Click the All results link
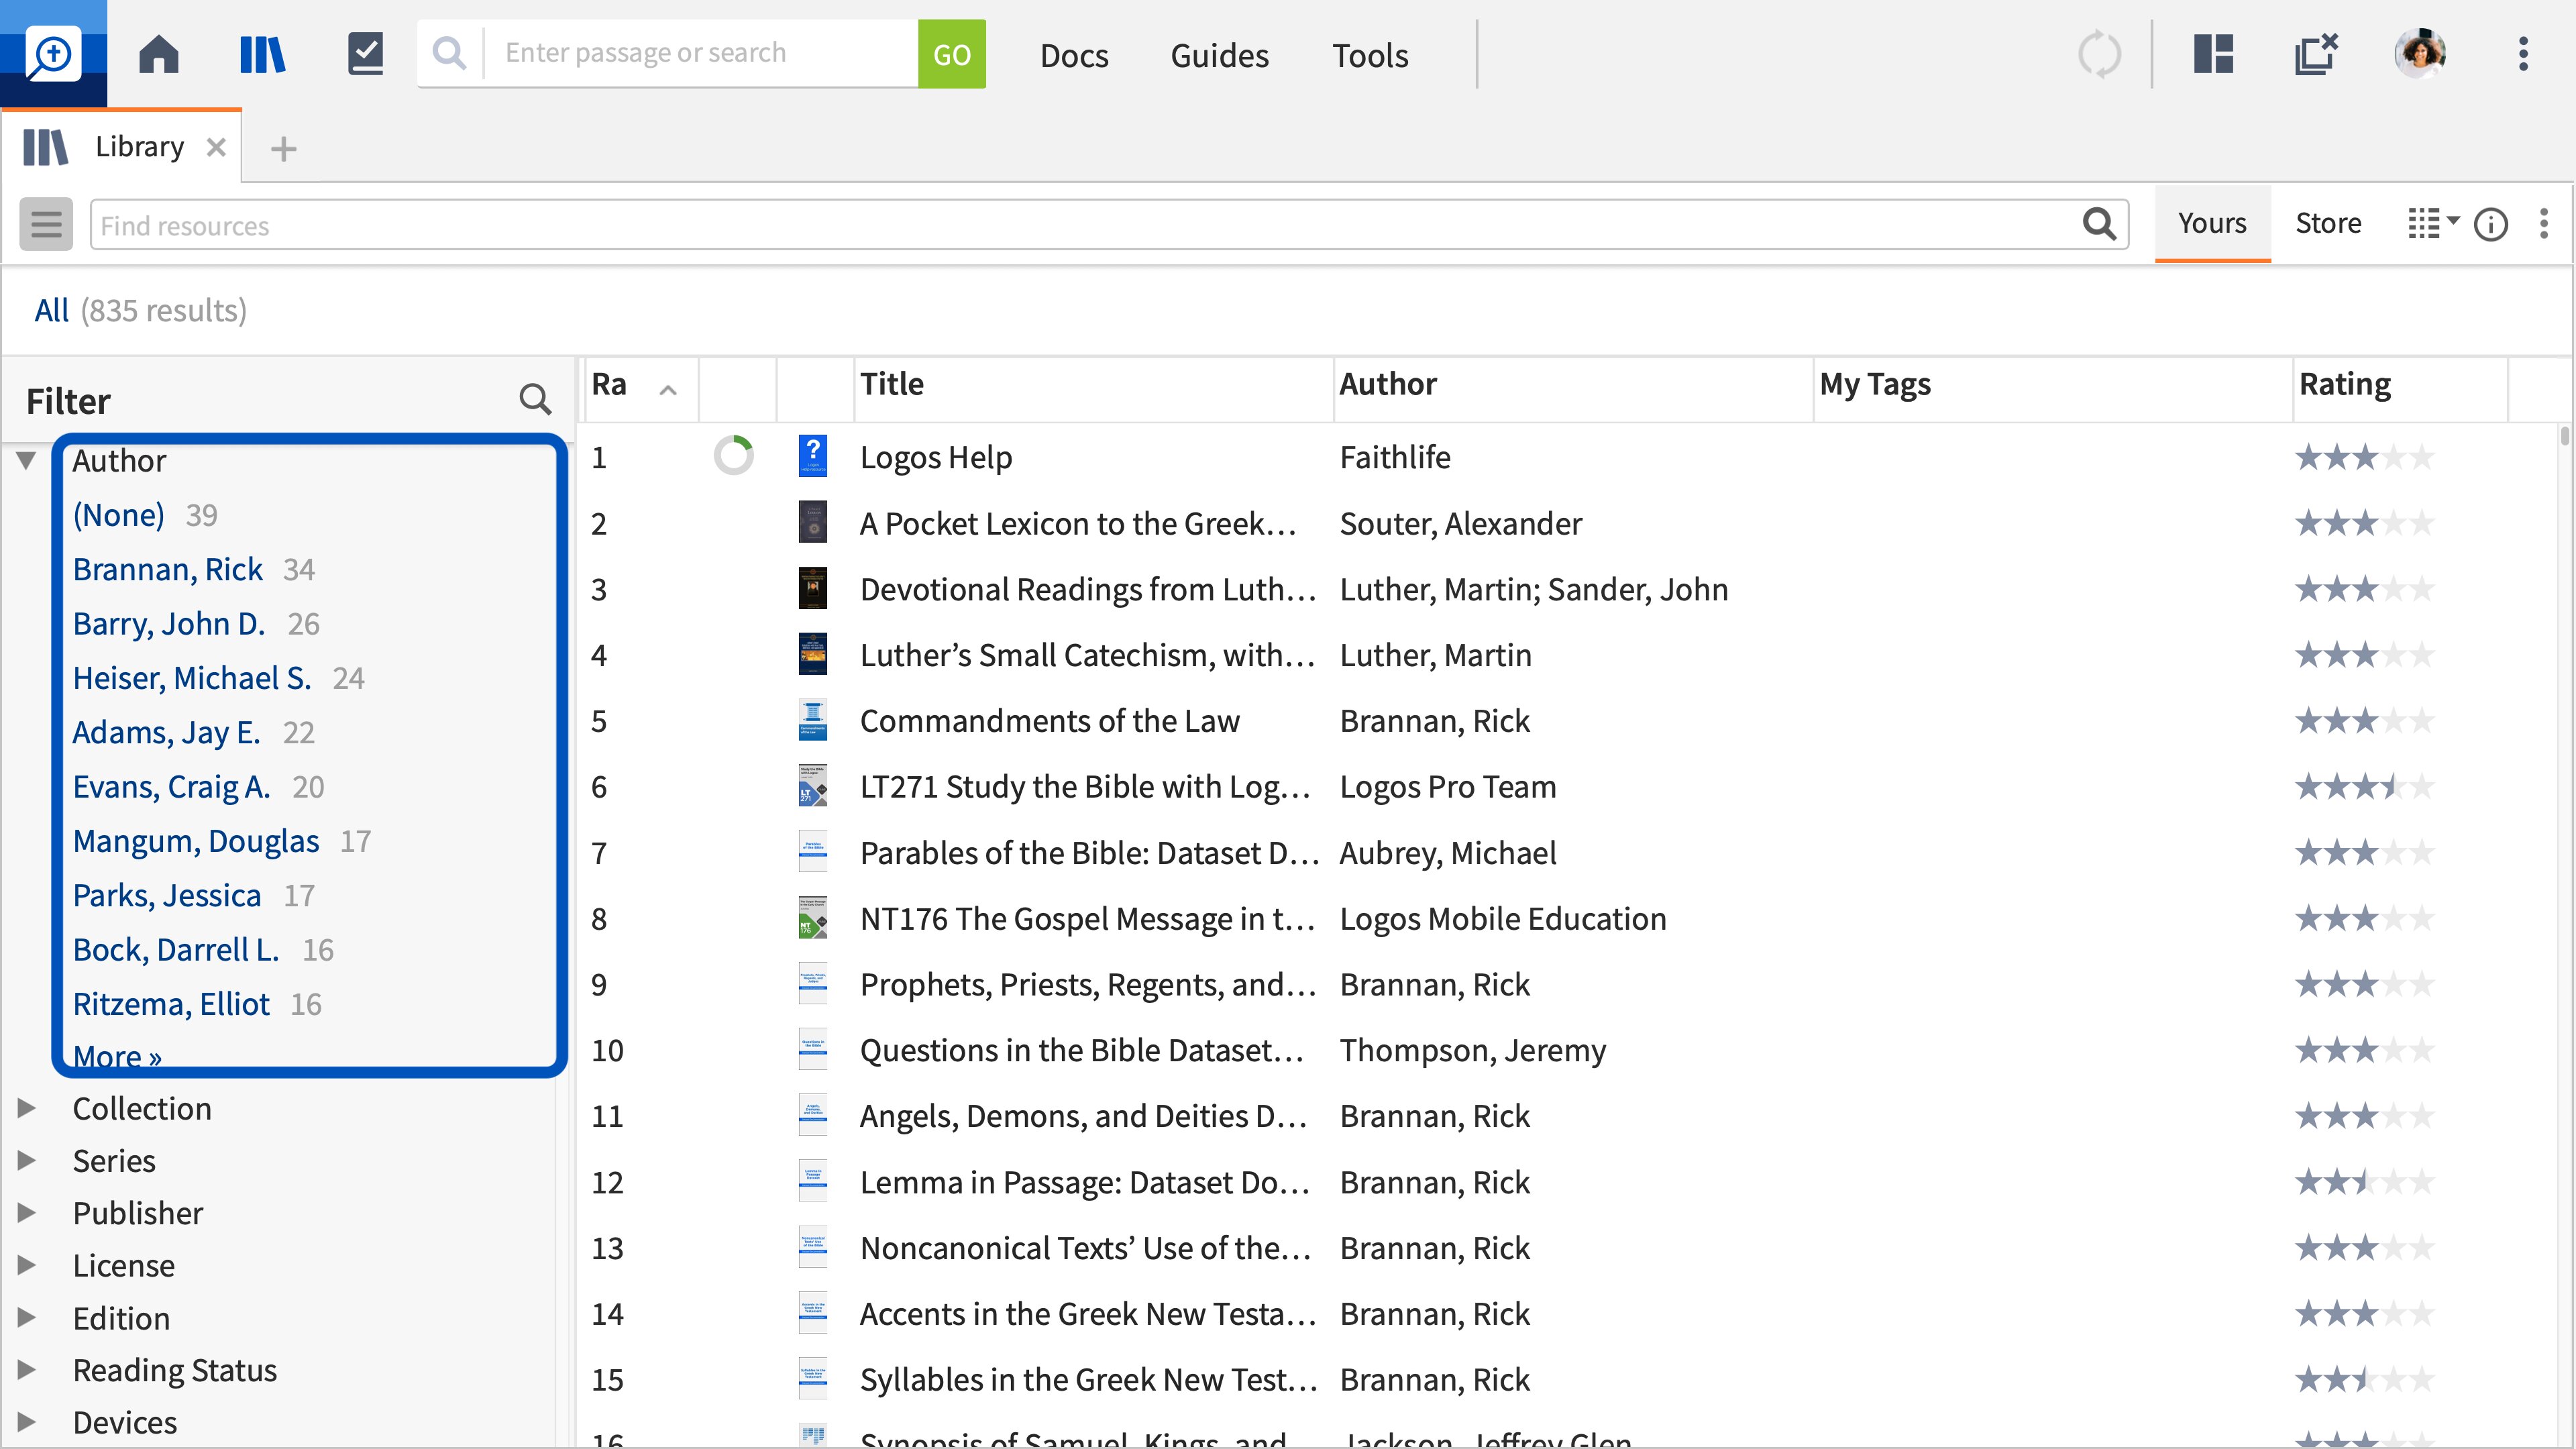Image resolution: width=2576 pixels, height=1449 pixels. coord(51,310)
